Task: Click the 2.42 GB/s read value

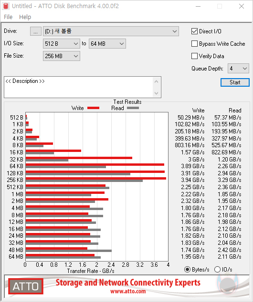Action: 230,250
